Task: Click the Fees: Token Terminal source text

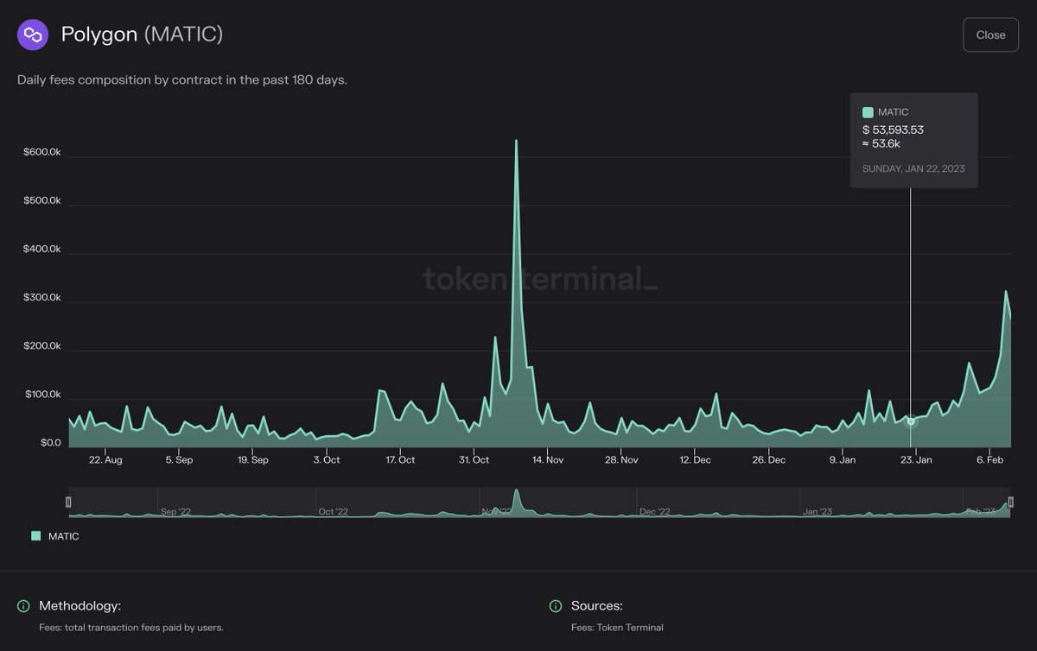Action: pos(617,628)
